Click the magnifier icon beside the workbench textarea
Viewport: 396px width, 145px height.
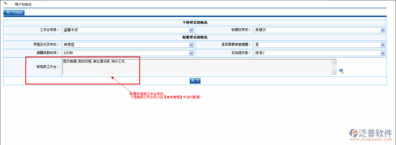point(341,71)
